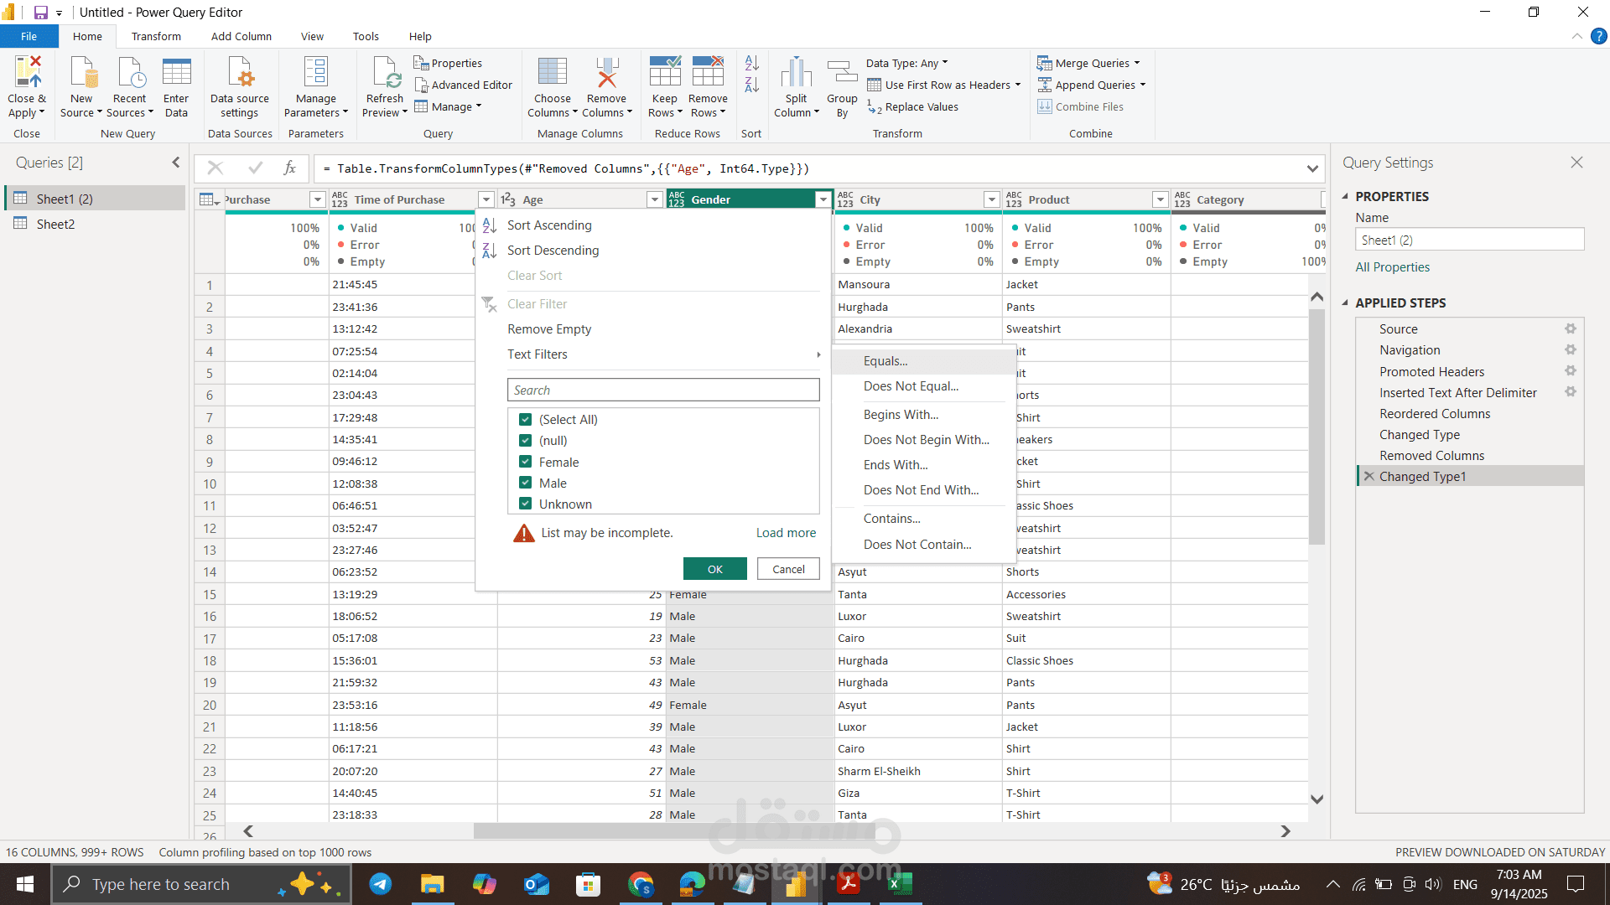Expand the formula bar chevron
The image size is (1610, 905).
(x=1312, y=168)
